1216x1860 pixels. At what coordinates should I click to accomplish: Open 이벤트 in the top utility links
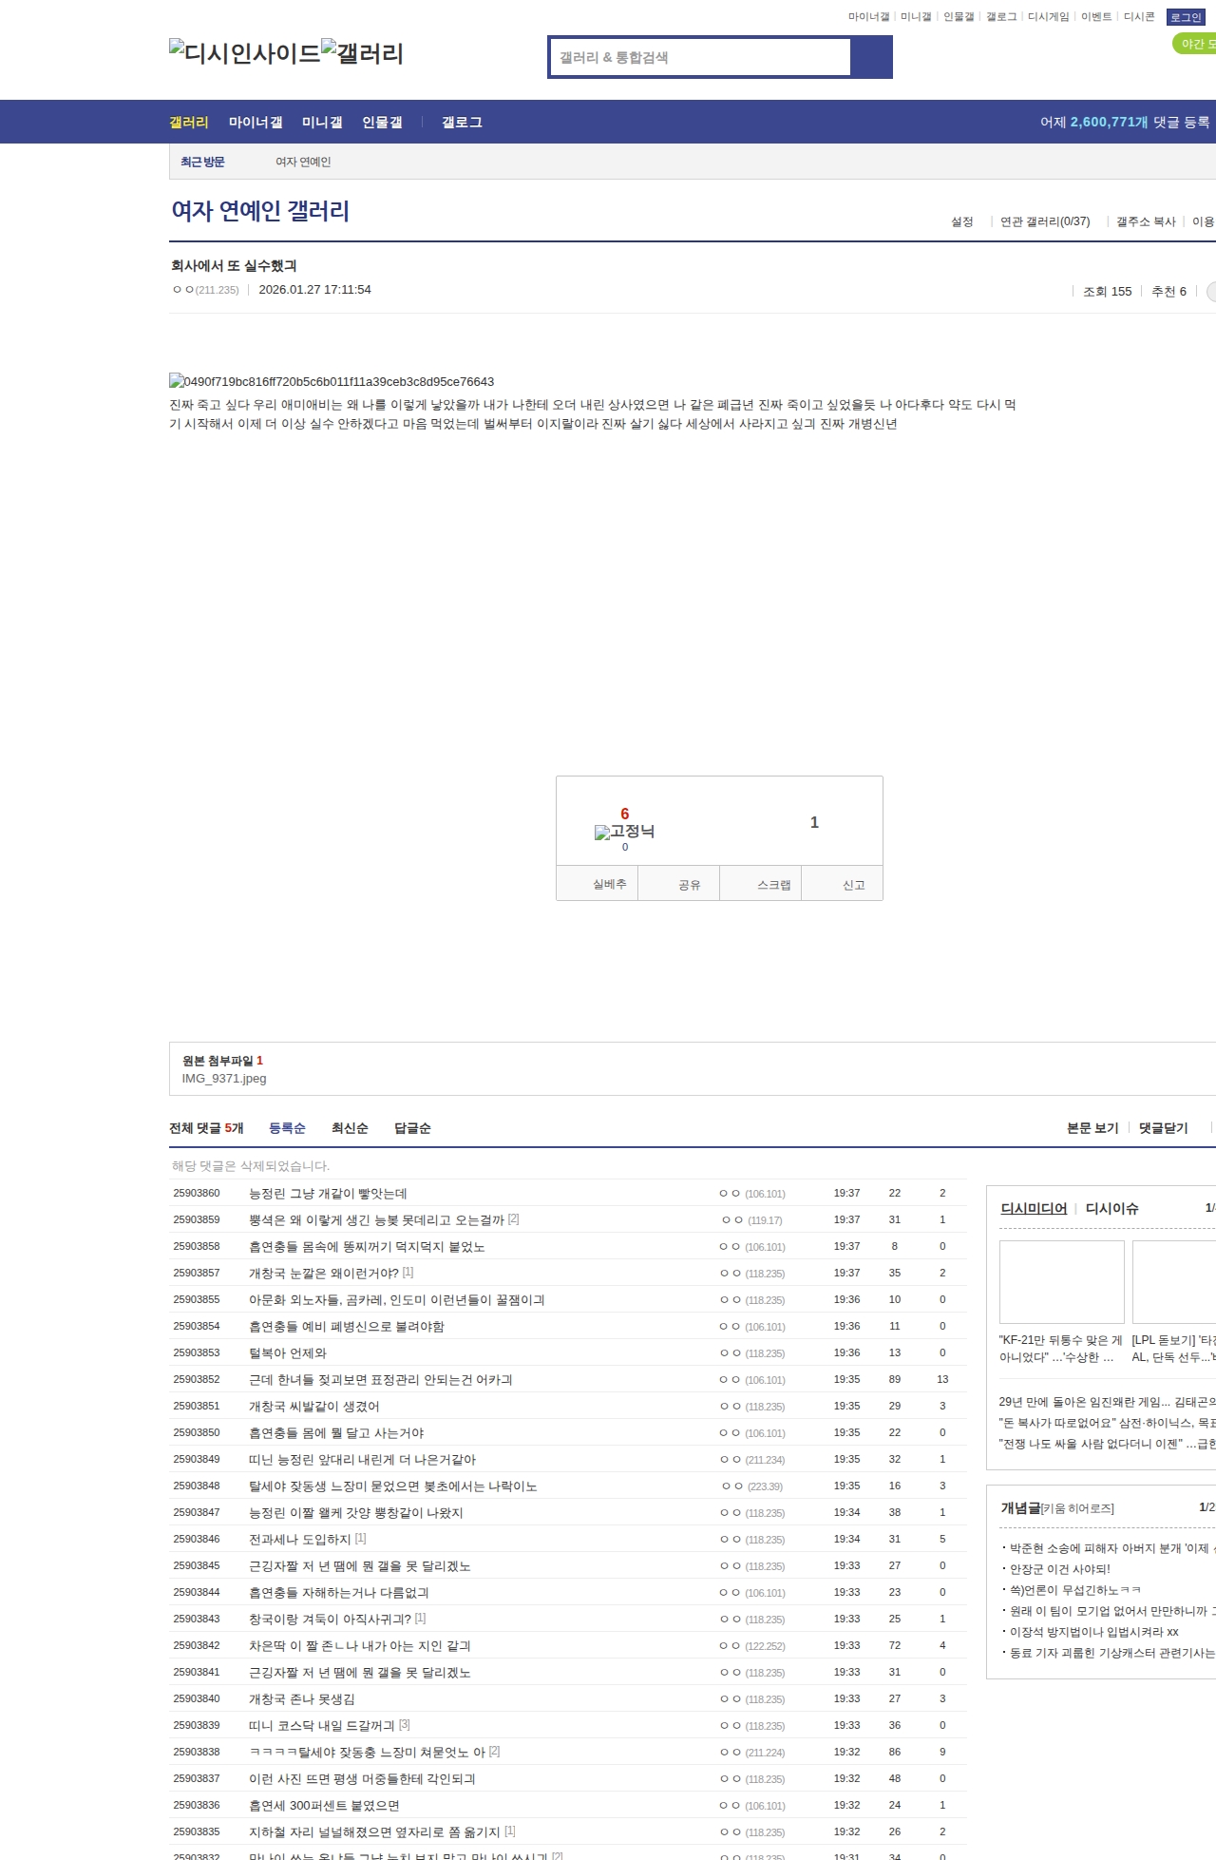click(x=1096, y=17)
